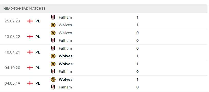209x92 pixels.
Task: Click Fulham score in 25.02.23 match
Action: coord(137,17)
